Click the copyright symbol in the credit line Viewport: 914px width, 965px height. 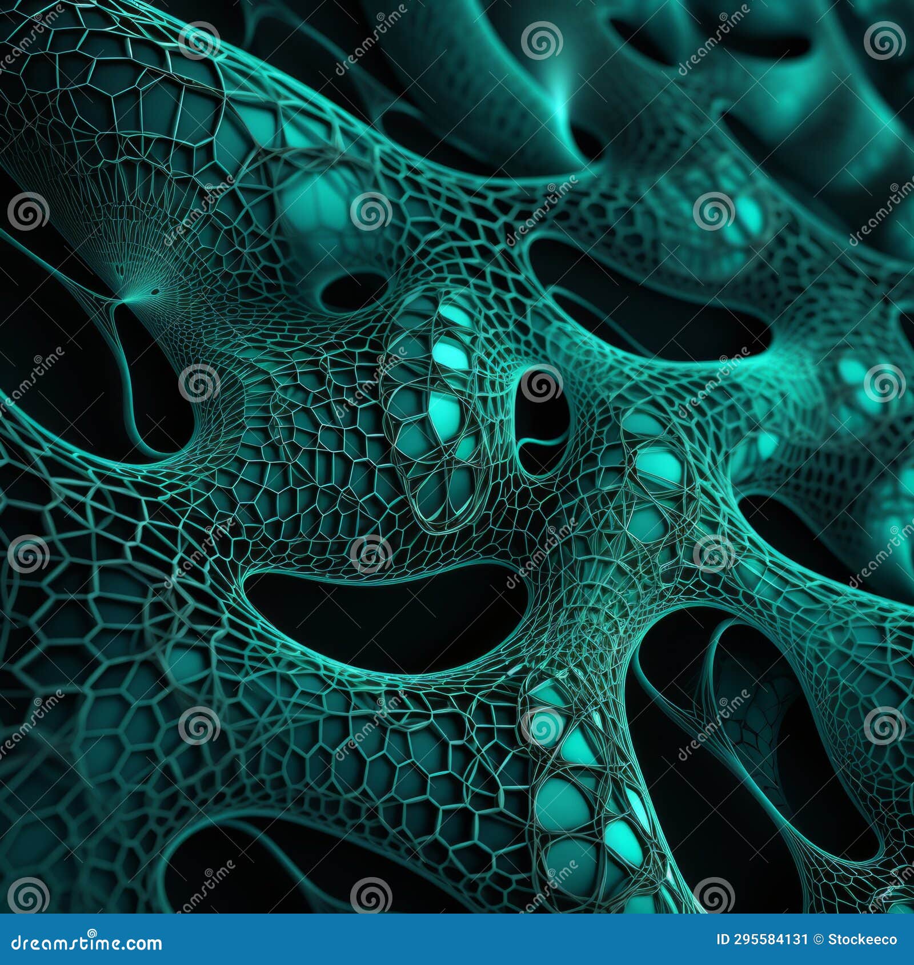818,939
